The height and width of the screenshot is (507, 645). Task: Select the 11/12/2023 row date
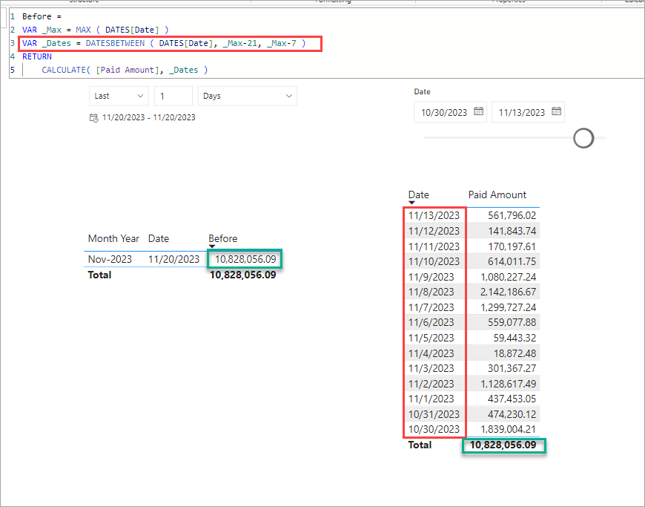(434, 231)
